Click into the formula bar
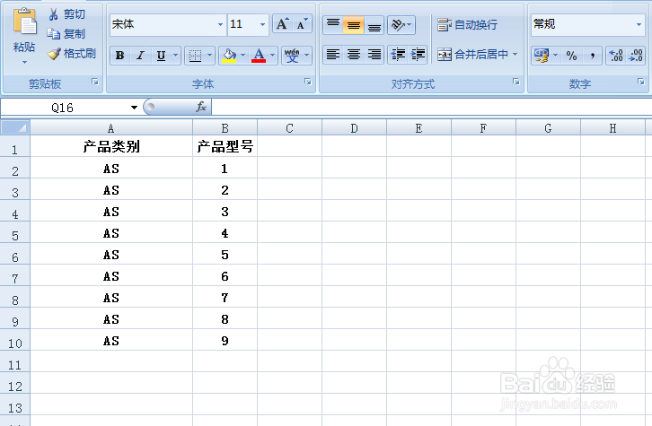This screenshot has height=426, width=652. [432, 108]
